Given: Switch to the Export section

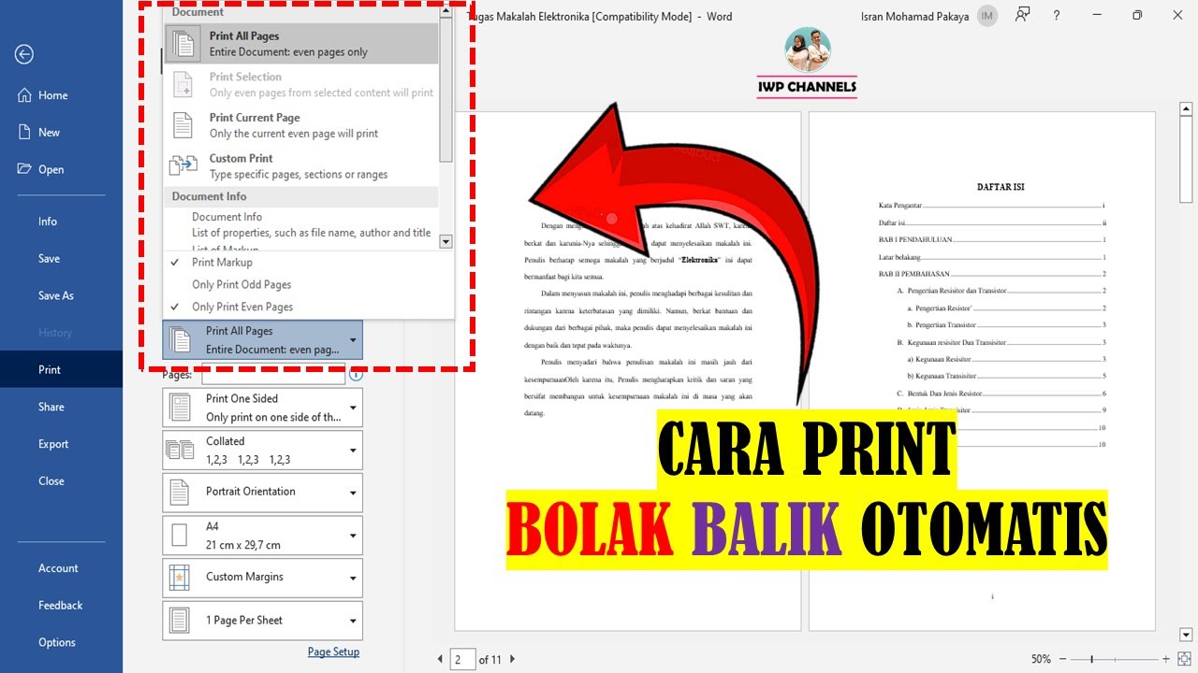Looking at the screenshot, I should click(52, 443).
